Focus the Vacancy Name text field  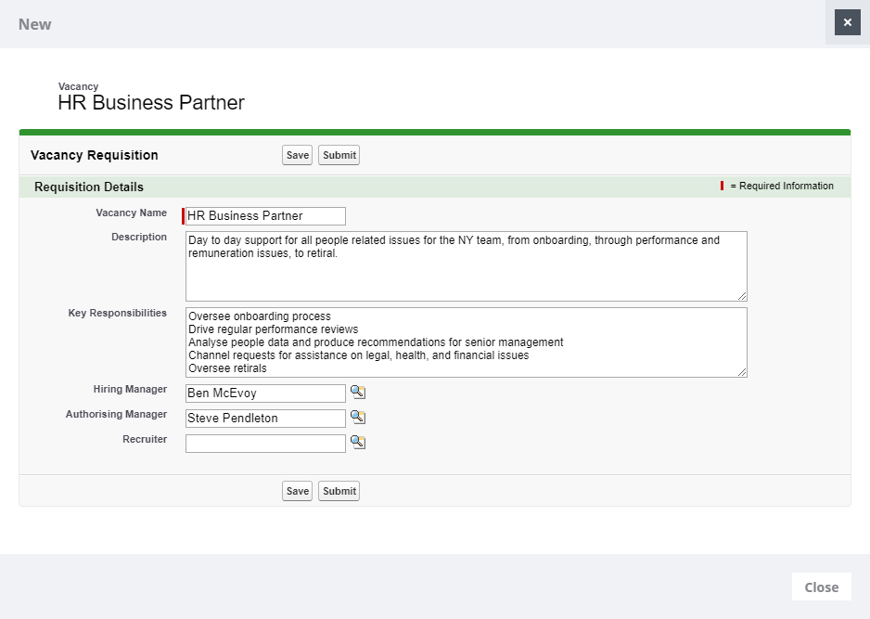[265, 216]
